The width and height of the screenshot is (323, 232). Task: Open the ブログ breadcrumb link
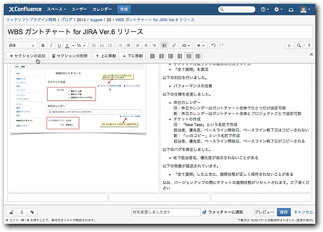(x=67, y=20)
